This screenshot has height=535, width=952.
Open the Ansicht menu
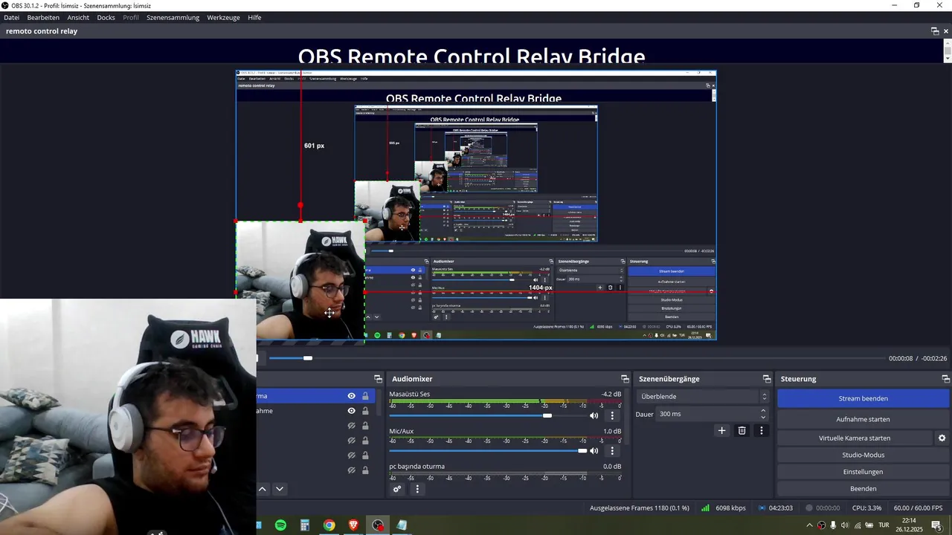[x=78, y=17]
